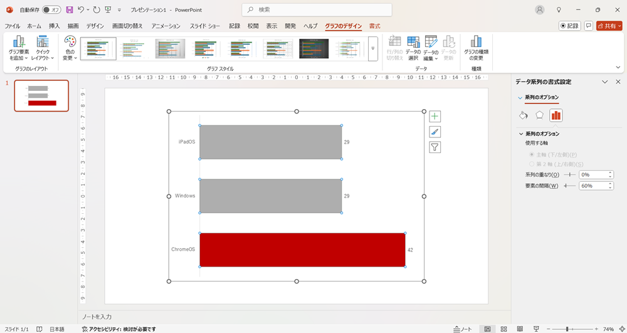Select effects pentagon tab
The height and width of the screenshot is (333, 627).
point(539,115)
